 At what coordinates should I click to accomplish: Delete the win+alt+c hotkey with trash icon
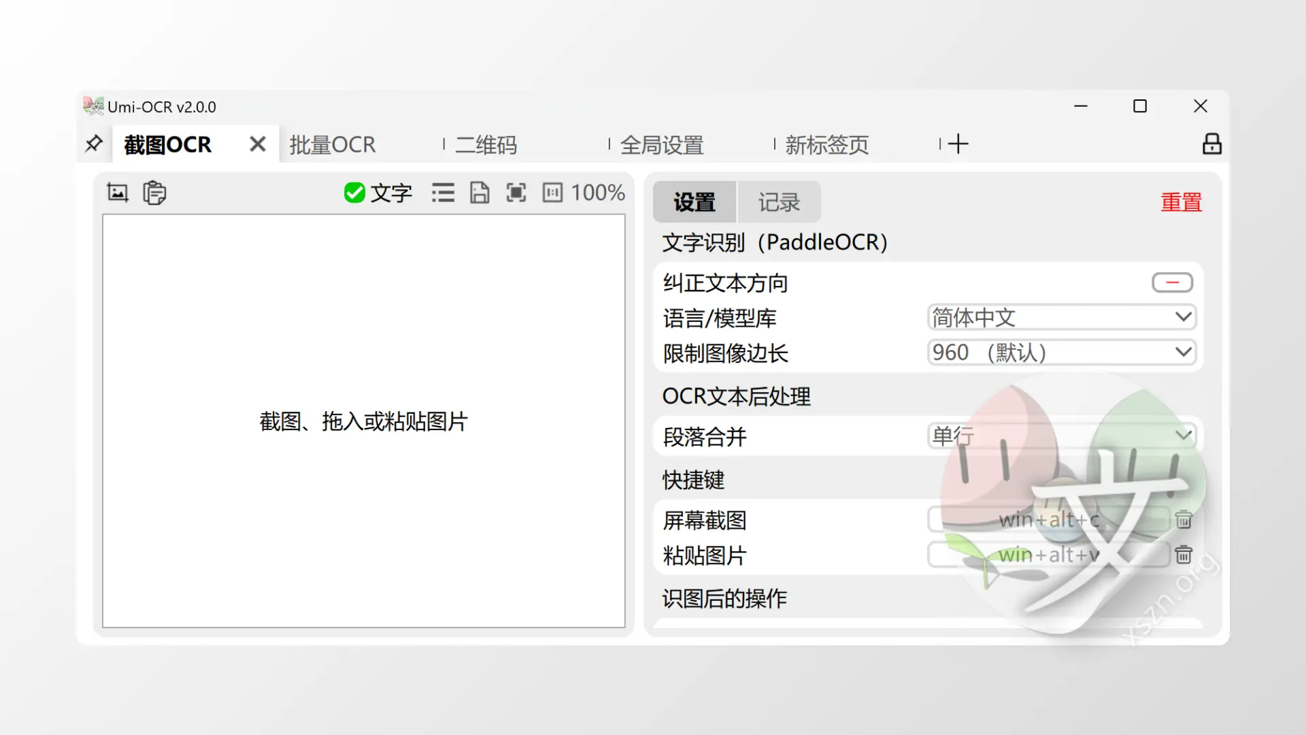click(x=1184, y=520)
